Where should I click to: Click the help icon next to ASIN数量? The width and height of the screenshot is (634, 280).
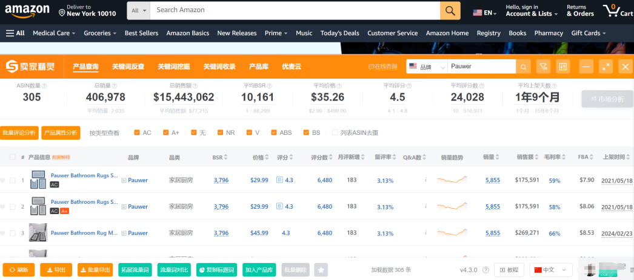[x=44, y=86]
